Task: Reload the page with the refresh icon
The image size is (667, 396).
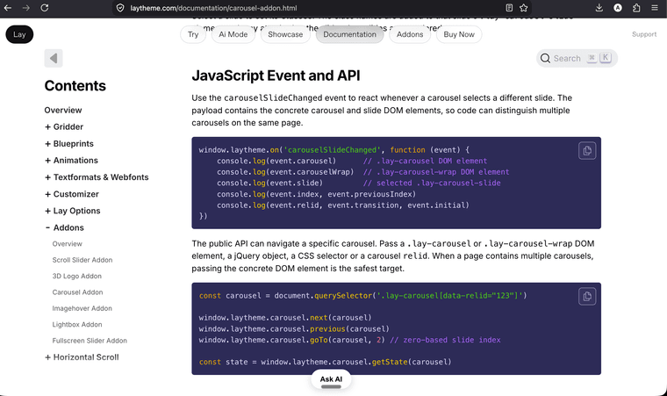Action: (x=44, y=8)
